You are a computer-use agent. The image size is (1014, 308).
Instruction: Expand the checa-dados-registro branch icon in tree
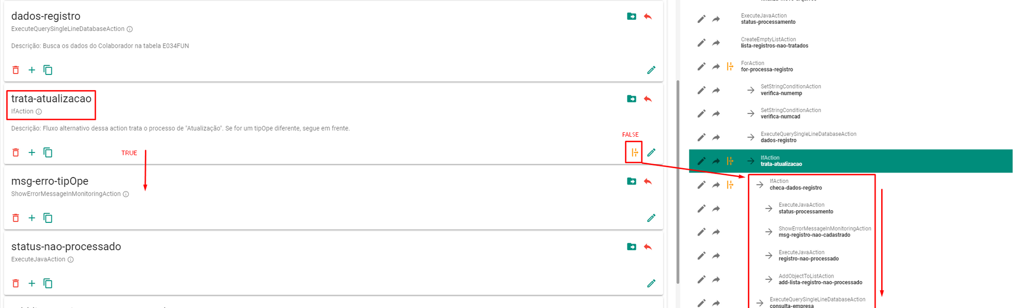(730, 185)
